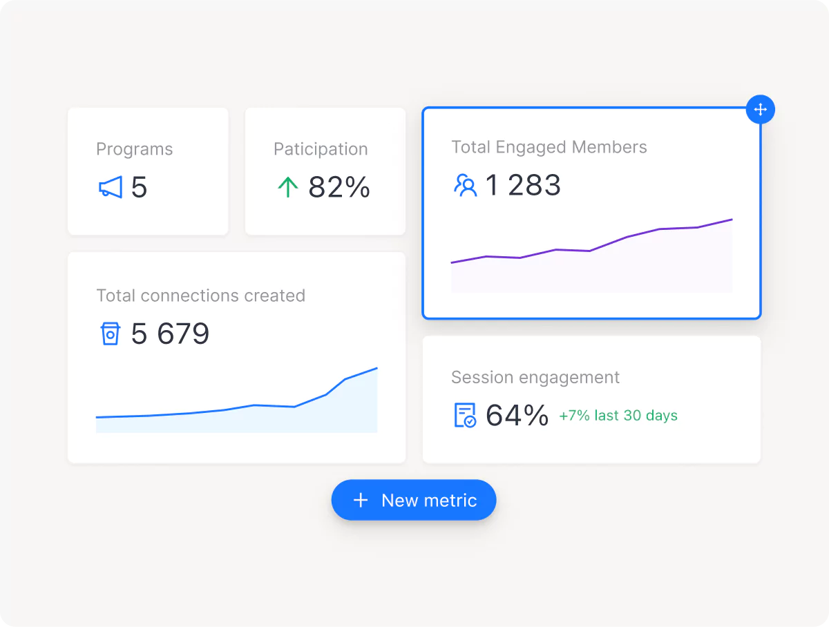
Task: Click the 5 679 connections value
Action: [x=170, y=334]
